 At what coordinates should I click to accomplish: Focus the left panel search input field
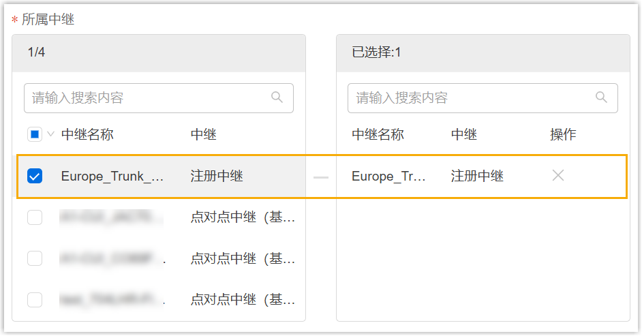pos(147,98)
